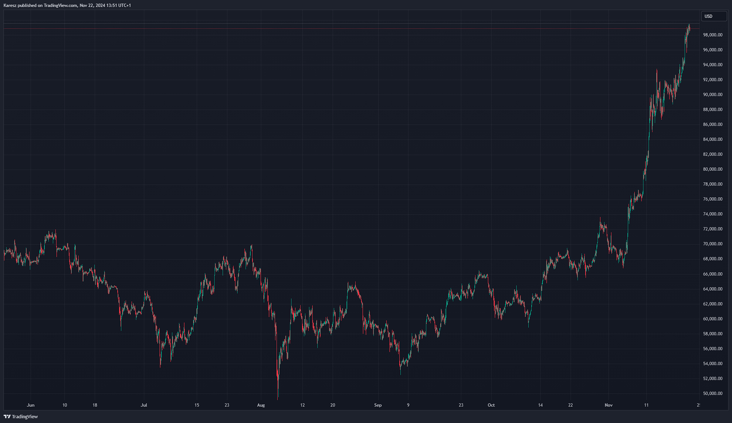Click the TradingView wordmark text
The width and height of the screenshot is (732, 423).
click(x=25, y=417)
